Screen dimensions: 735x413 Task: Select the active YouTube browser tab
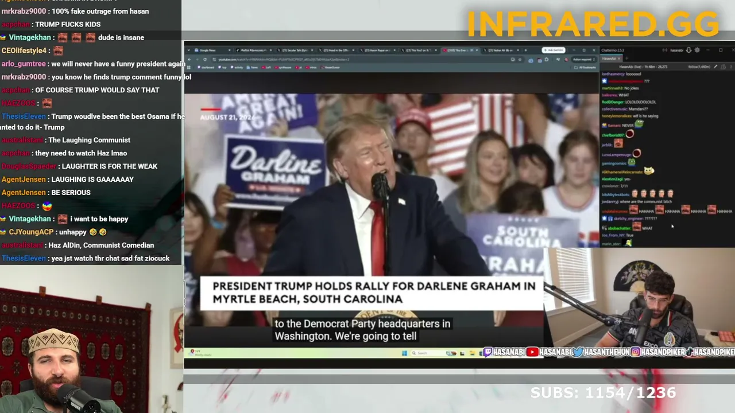click(x=461, y=50)
